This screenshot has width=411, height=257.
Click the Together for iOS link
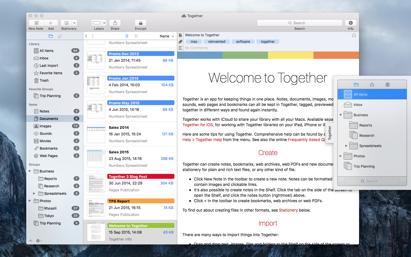[x=198, y=125]
